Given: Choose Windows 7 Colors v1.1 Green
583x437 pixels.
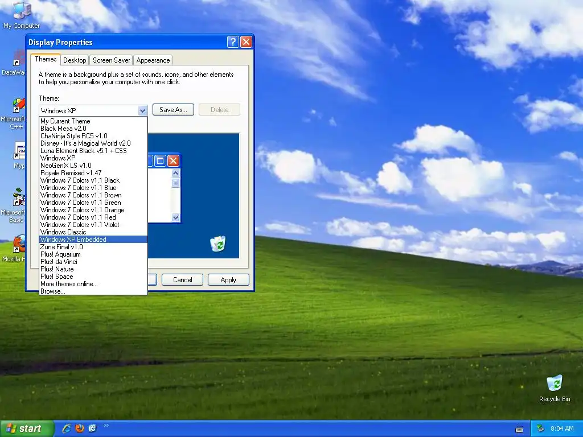Looking at the screenshot, I should coord(93,203).
